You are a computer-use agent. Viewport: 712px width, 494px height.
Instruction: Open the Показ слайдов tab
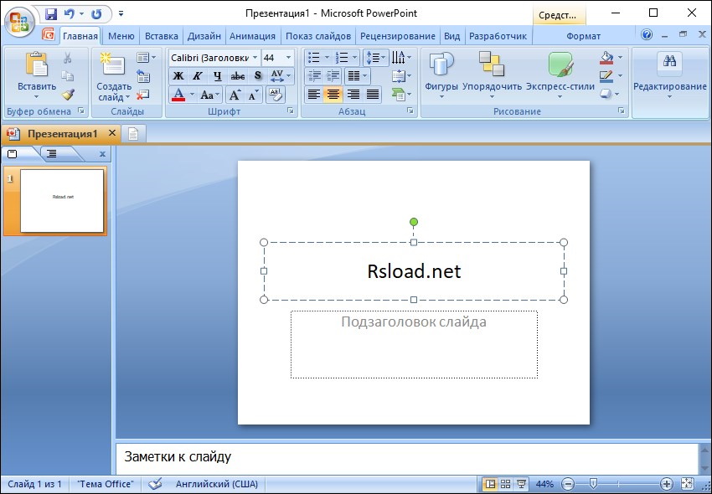tap(317, 36)
